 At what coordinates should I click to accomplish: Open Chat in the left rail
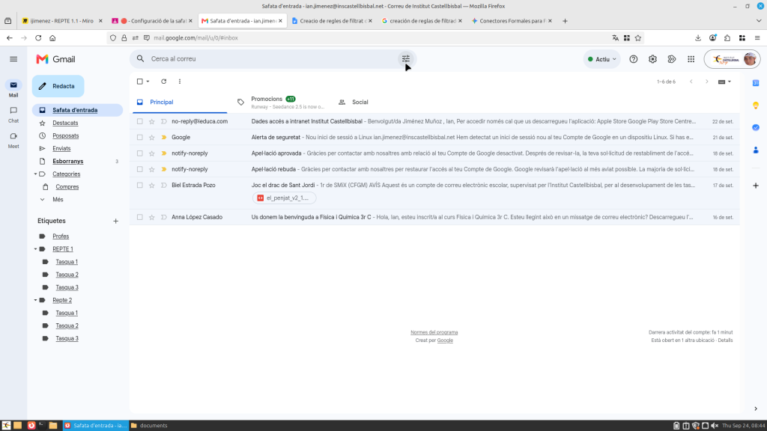(x=13, y=114)
